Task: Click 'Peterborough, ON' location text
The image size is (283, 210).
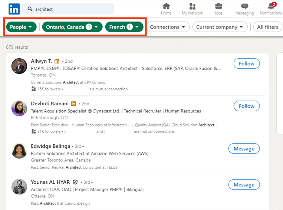Action: coord(49,118)
